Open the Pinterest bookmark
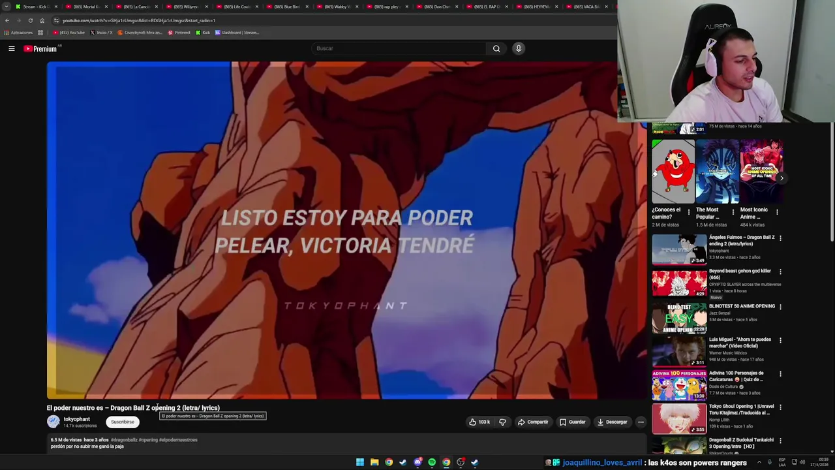 click(x=179, y=32)
